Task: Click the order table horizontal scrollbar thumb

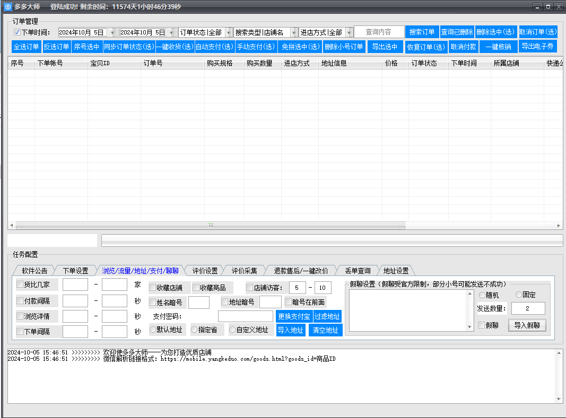Action: click(x=210, y=225)
